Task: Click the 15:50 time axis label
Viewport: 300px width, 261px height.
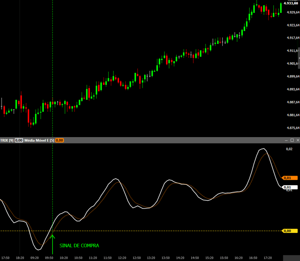Action: click(x=224, y=258)
